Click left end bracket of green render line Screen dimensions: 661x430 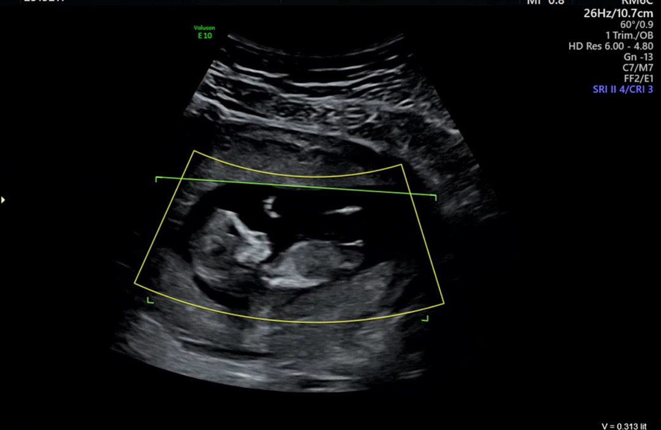(x=157, y=178)
